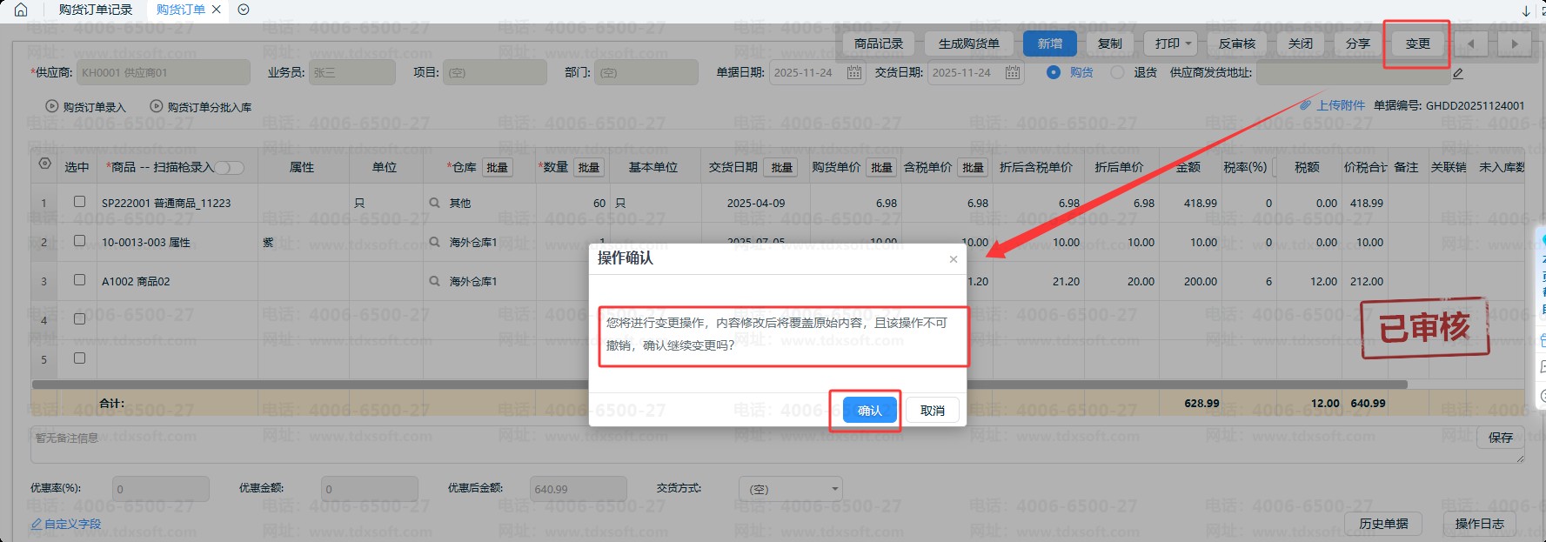The image size is (1546, 542).
Task: Click the table column settings hexagon icon
Action: (45, 164)
